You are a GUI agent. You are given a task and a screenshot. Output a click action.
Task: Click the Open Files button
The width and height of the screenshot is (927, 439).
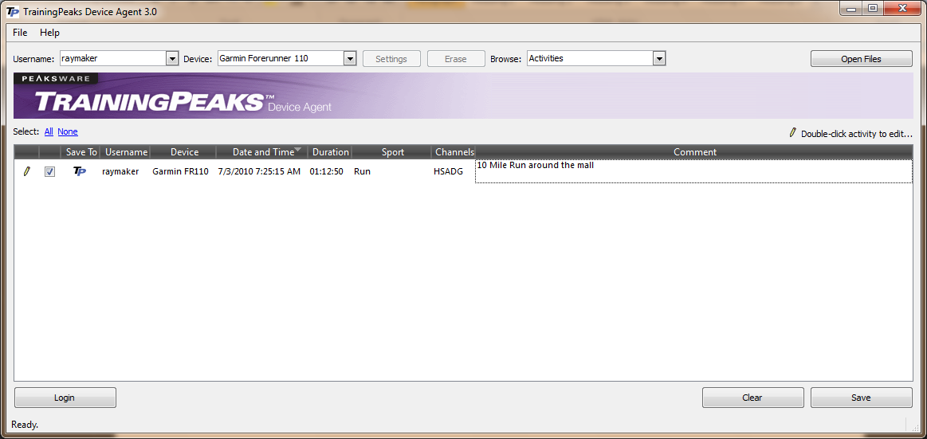[861, 58]
